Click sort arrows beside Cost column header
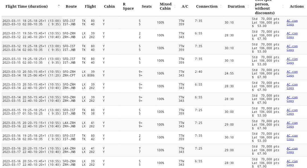This screenshot has width=307, height=168. click(x=283, y=6)
